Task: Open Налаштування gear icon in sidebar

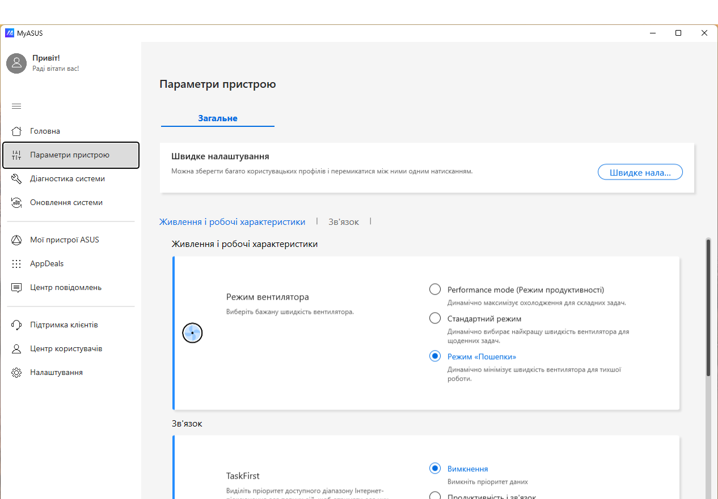Action: click(x=16, y=373)
